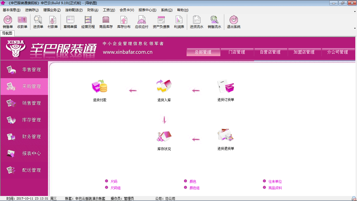The image size is (357, 201).
Task: Select 财务管理 in sidebar
Action: coord(24,137)
